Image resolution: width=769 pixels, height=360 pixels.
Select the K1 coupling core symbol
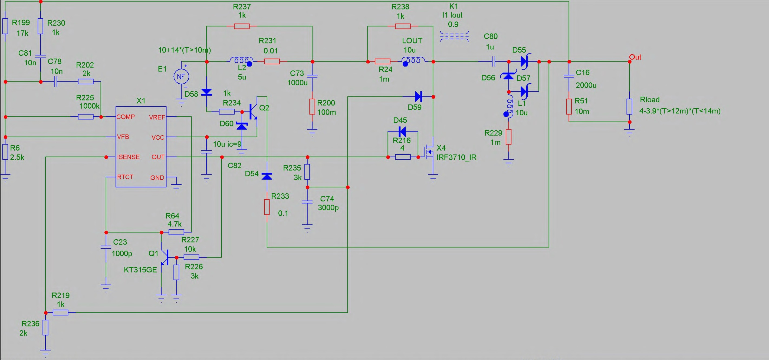[454, 36]
